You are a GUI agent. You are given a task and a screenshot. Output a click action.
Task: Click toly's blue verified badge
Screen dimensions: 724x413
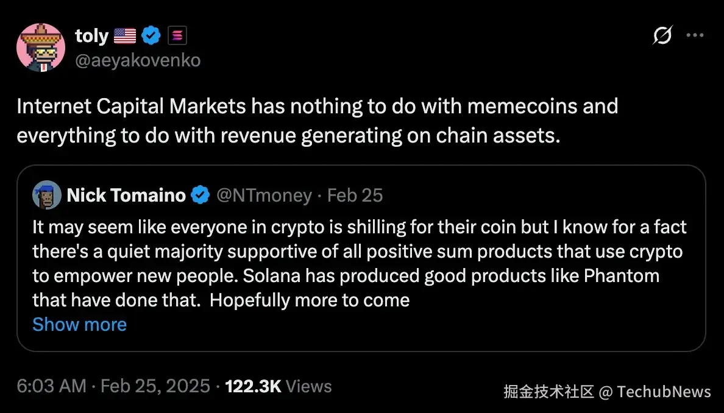pos(151,37)
